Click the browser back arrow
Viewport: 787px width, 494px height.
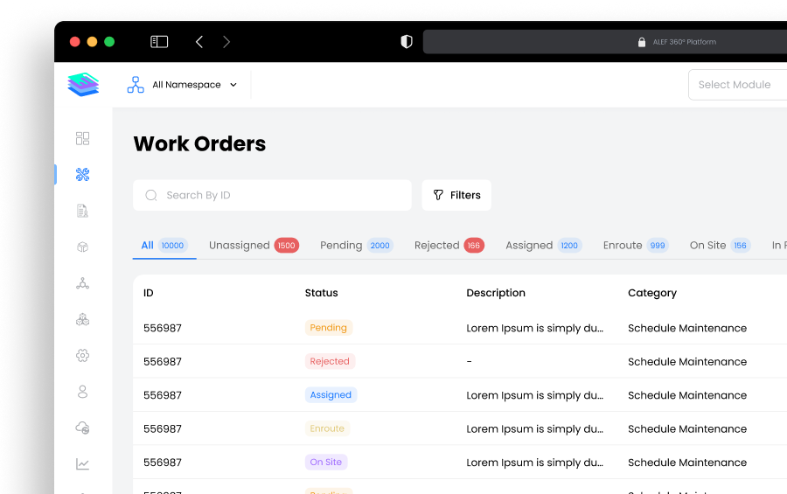tap(199, 42)
